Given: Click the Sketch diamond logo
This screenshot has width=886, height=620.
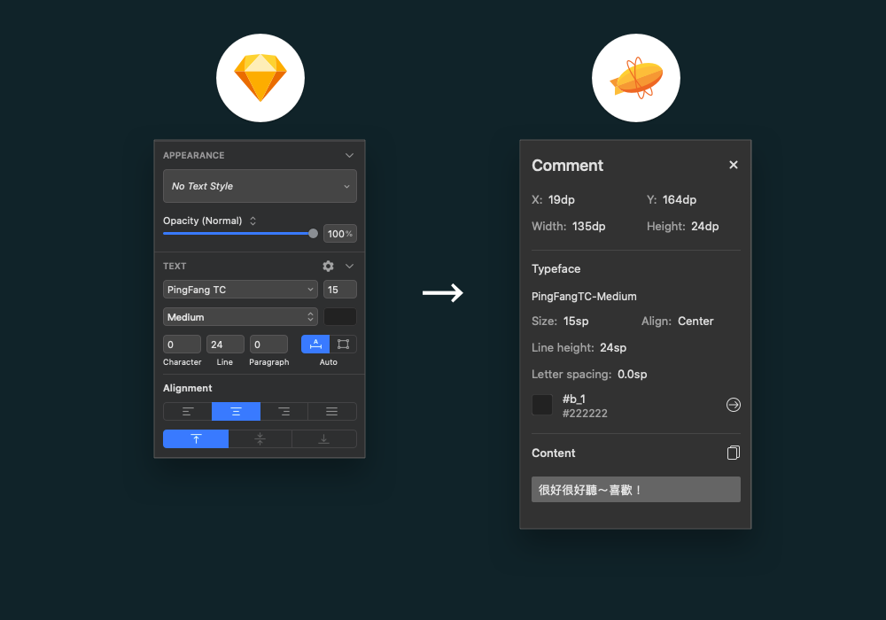Looking at the screenshot, I should [x=260, y=77].
